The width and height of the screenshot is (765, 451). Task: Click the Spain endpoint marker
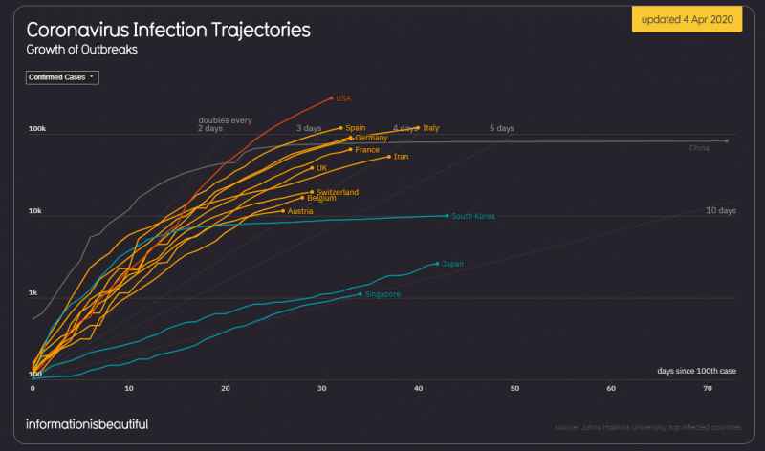click(340, 127)
